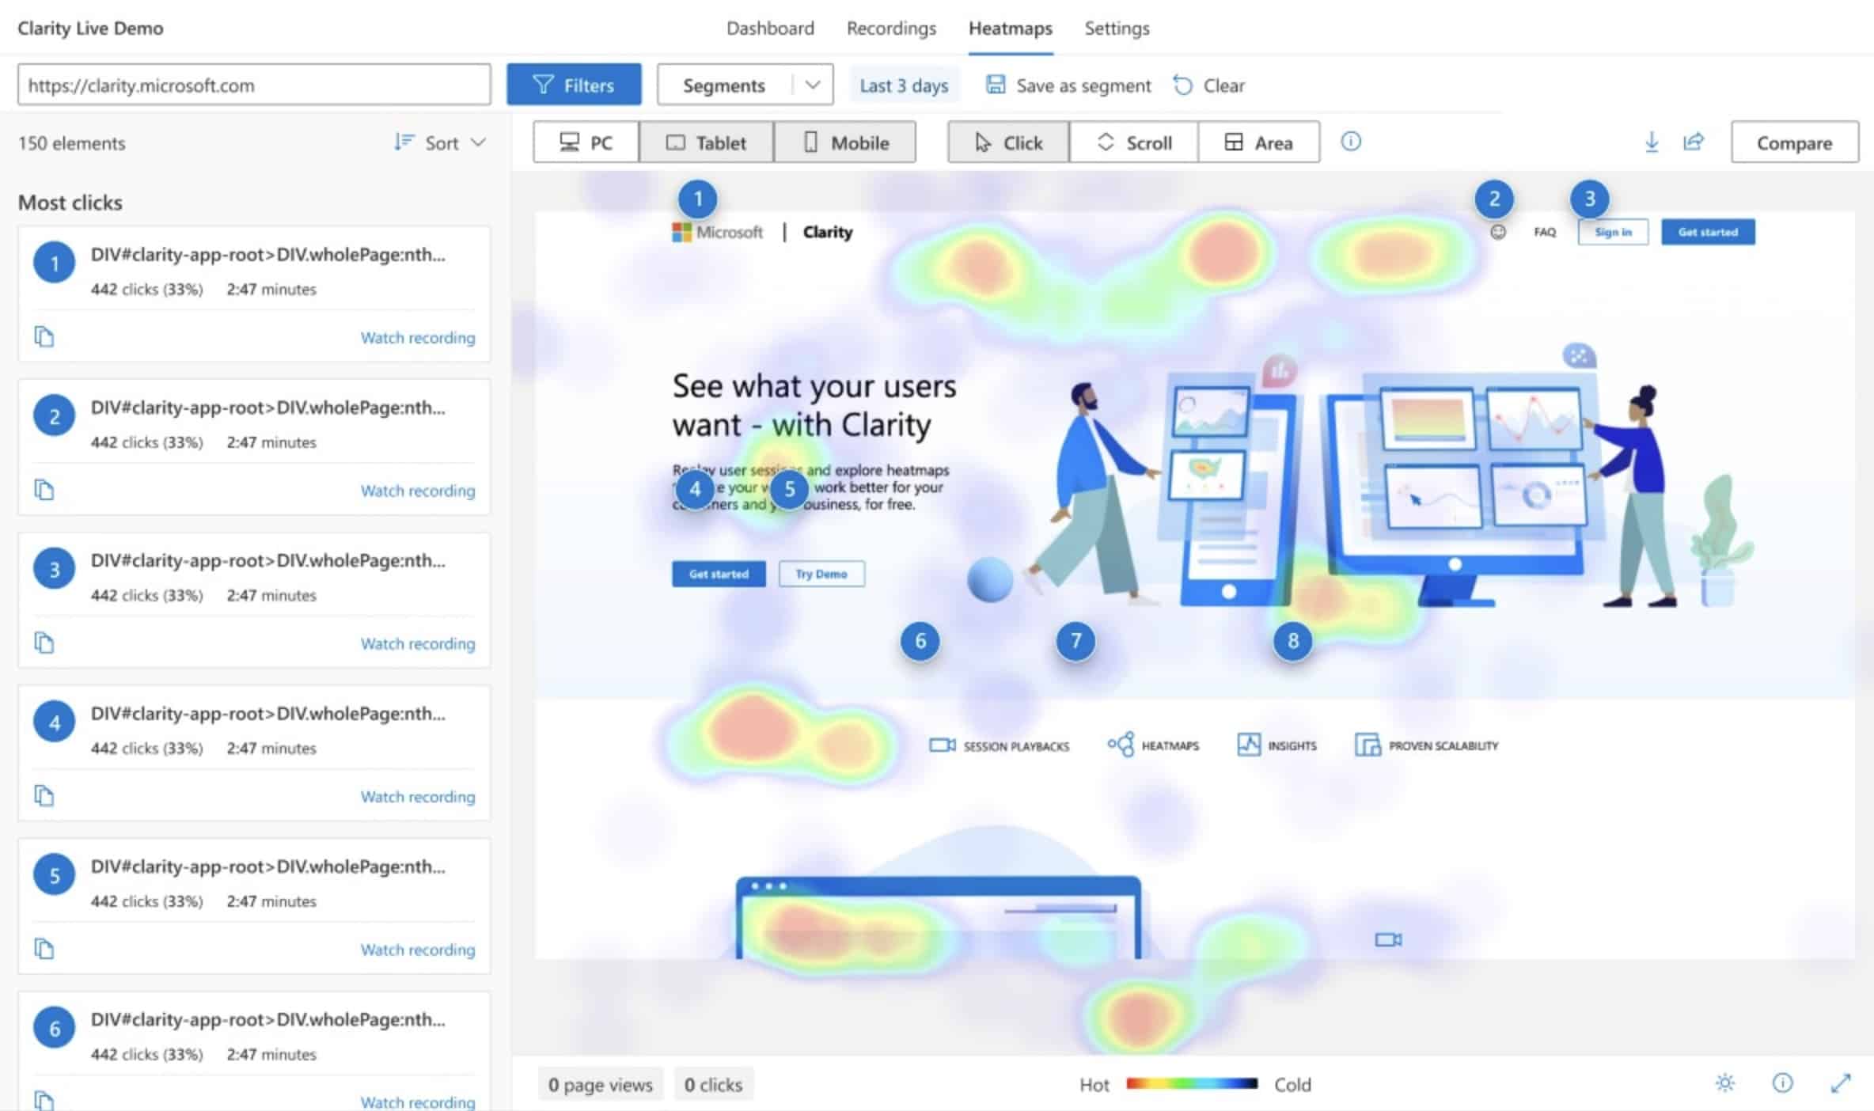This screenshot has width=1874, height=1111.
Task: Expand the Sort options
Action: coord(440,143)
